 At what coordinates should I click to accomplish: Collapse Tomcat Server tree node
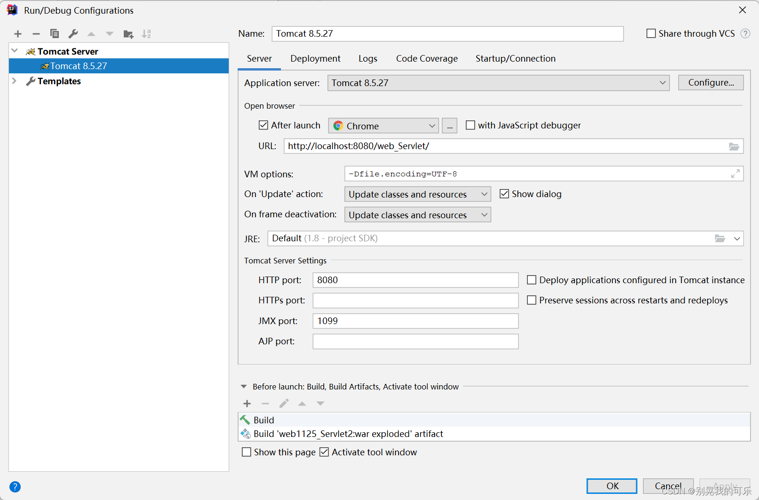click(15, 51)
